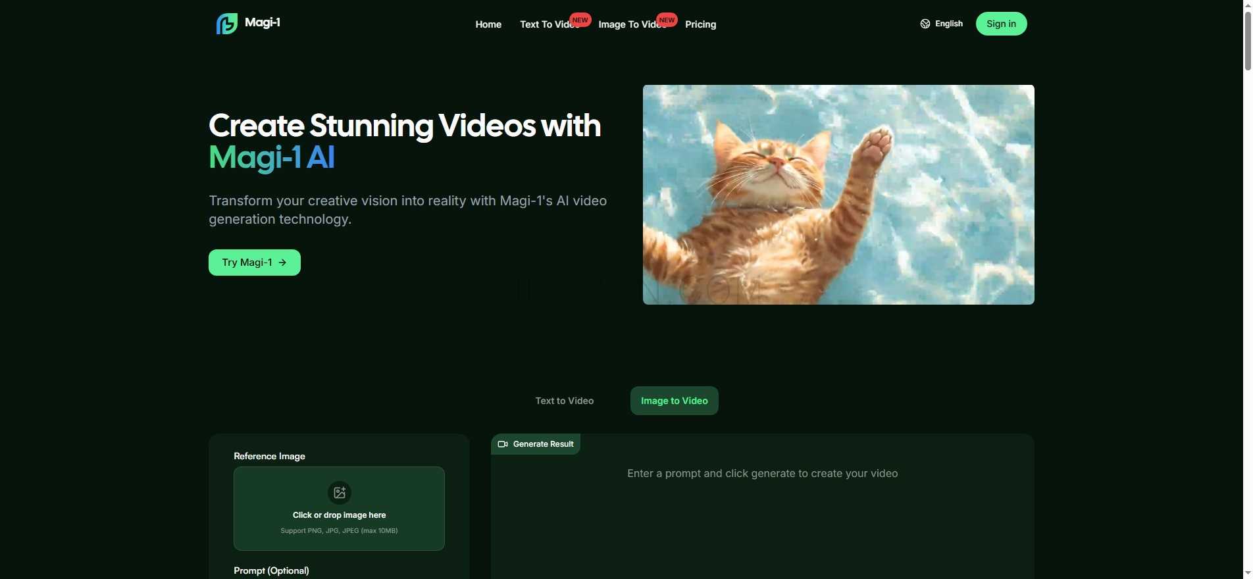Image resolution: width=1253 pixels, height=579 pixels.
Task: Click the 'Reference Image' label
Action: [x=269, y=456]
